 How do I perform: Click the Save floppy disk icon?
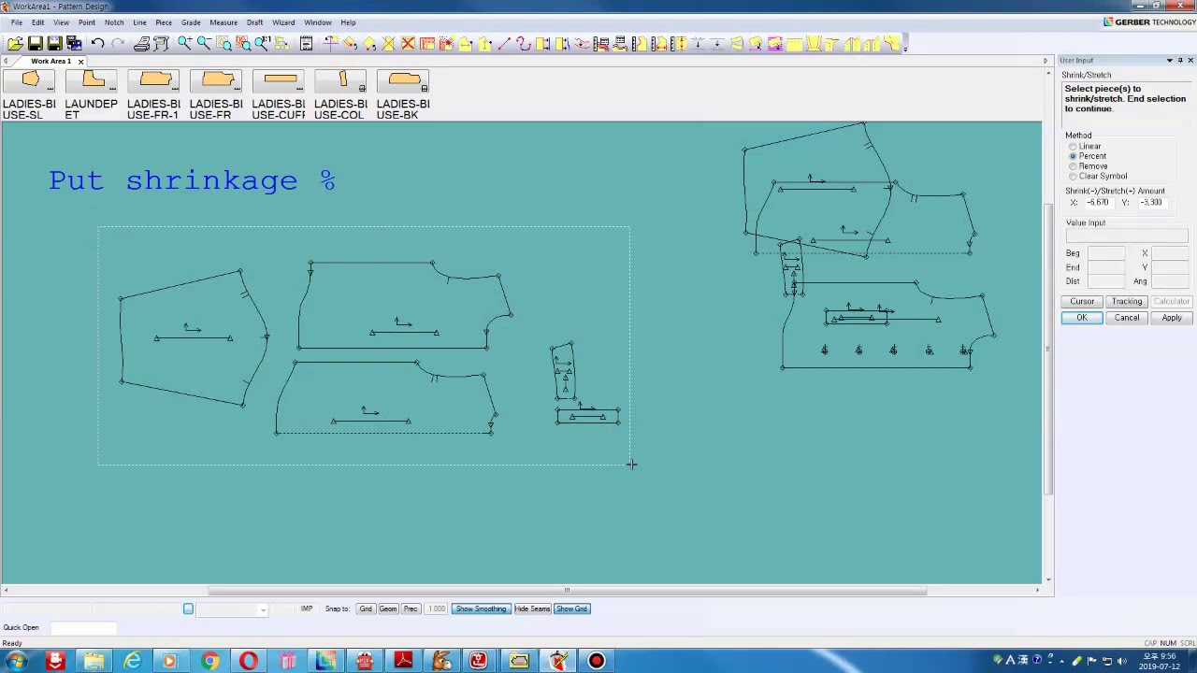click(35, 43)
